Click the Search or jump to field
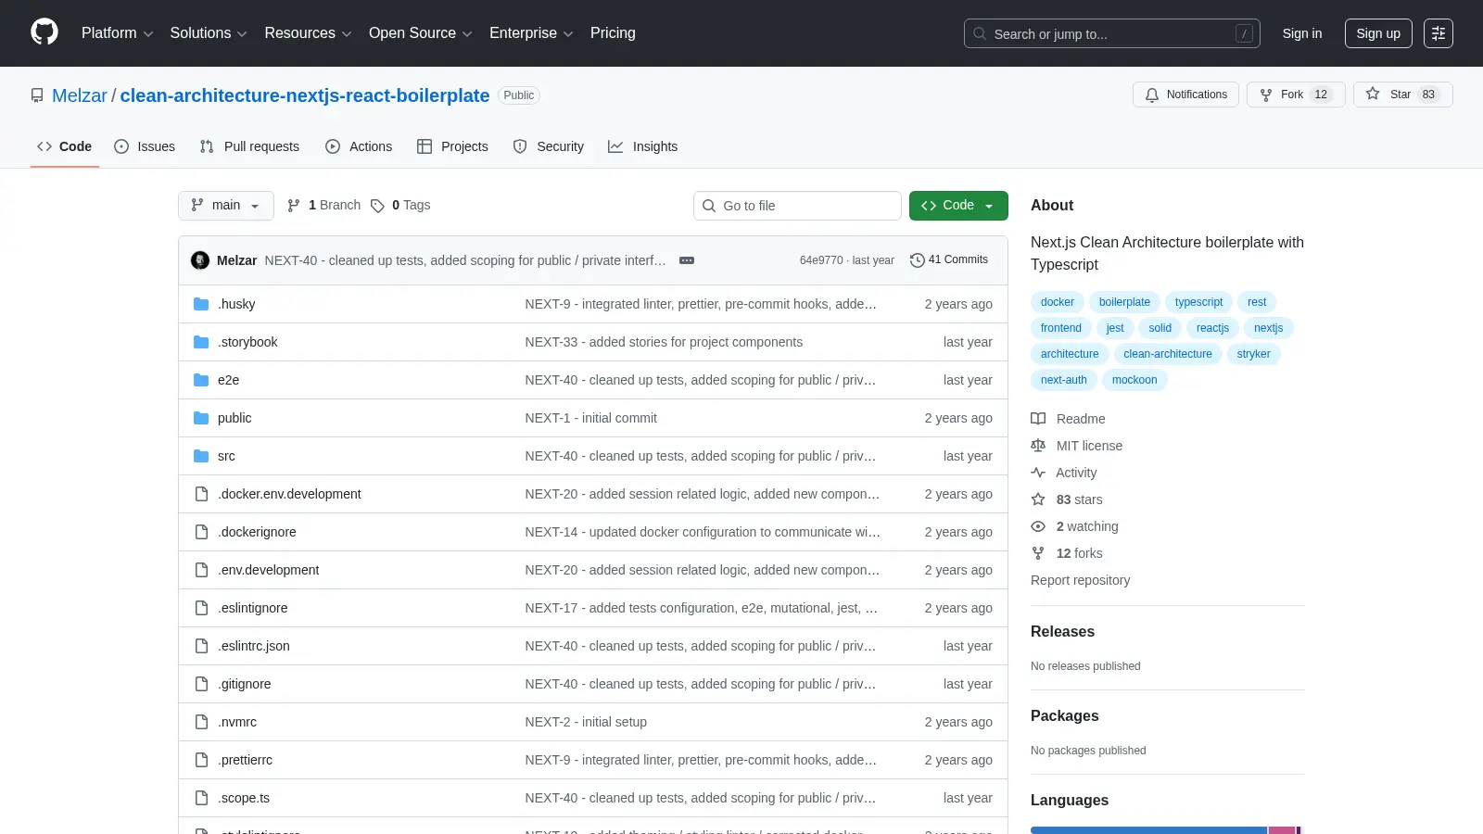Viewport: 1483px width, 834px height. [x=1112, y=33]
